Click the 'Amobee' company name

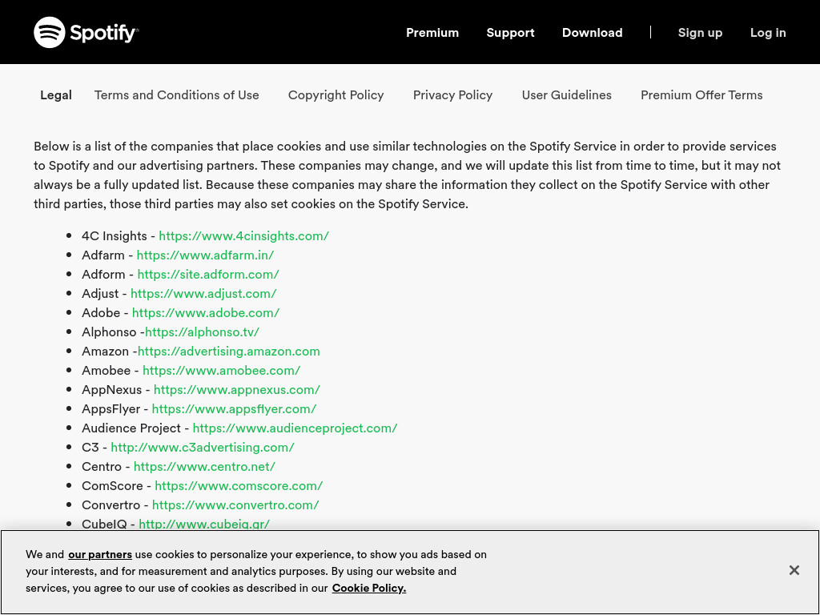[107, 371]
